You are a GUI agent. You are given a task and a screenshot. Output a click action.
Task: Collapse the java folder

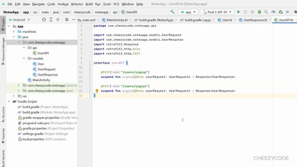[14, 37]
